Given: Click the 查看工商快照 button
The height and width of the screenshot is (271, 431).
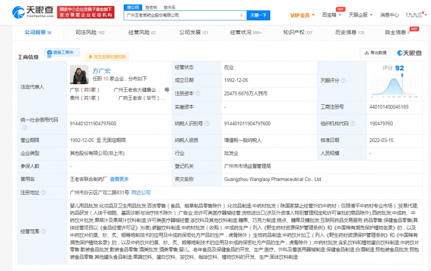Looking at the screenshot, I should coord(62,53).
